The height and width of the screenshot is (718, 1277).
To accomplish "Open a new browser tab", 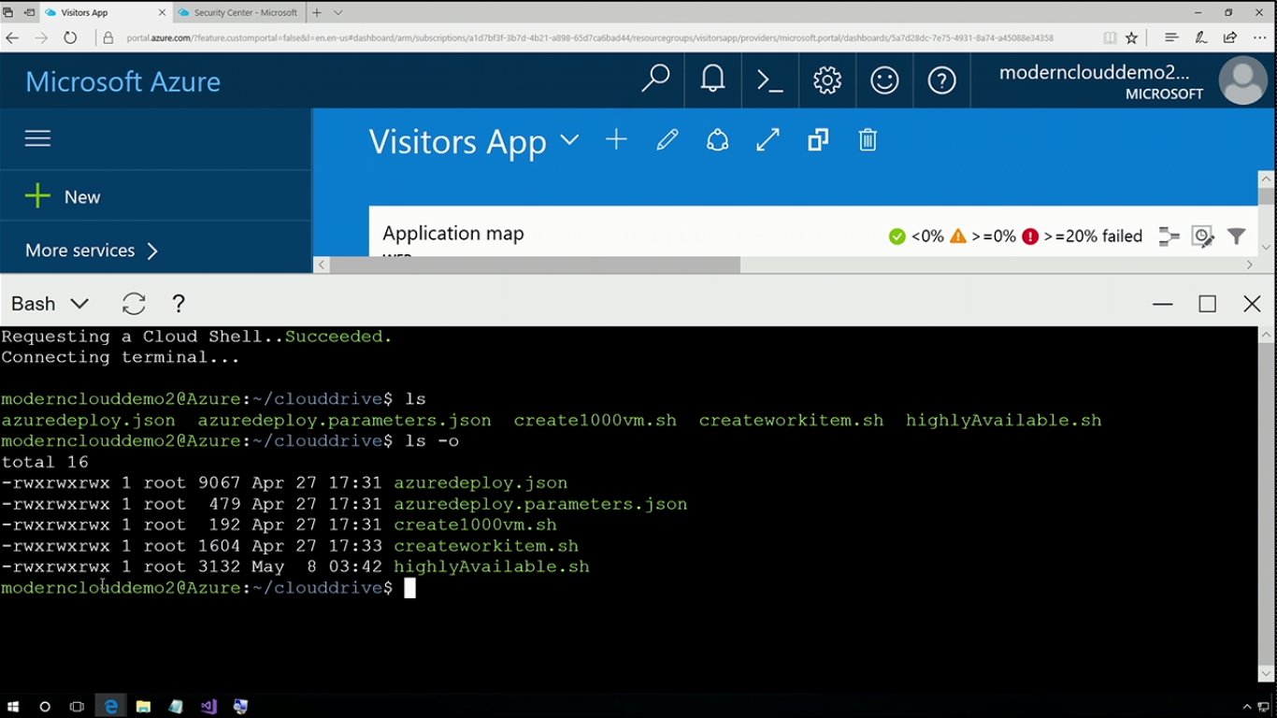I will (317, 12).
